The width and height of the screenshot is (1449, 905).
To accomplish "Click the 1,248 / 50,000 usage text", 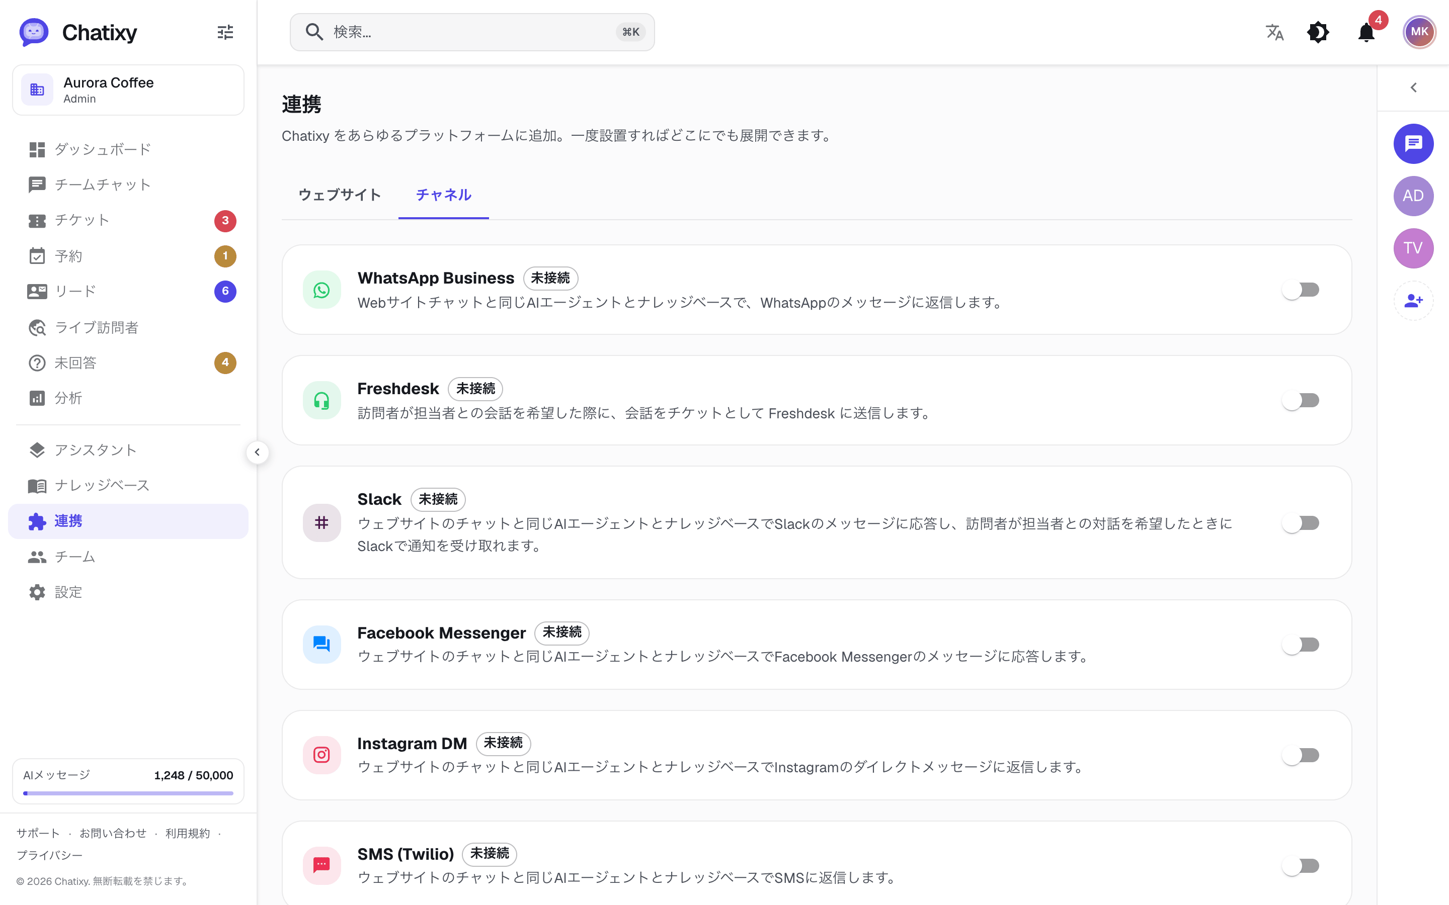I will click(193, 775).
